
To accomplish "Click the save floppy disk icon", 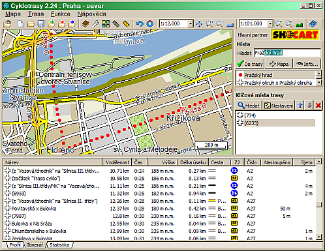I will point(41,23).
